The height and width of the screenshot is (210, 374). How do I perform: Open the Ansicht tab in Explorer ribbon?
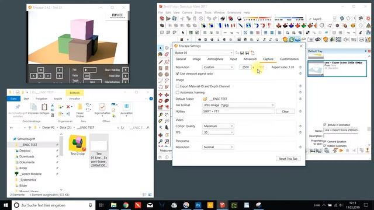pyautogui.click(x=58, y=99)
